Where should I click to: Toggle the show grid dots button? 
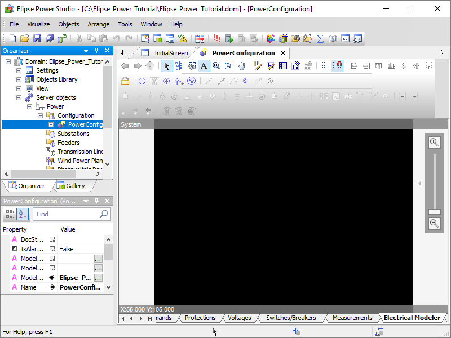324,66
